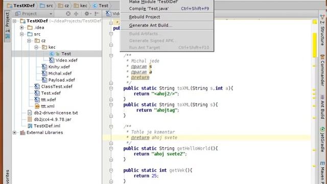This screenshot has height=184, width=327.
Task: Click the warning stripe mark beside '@param s' line
Action: (314, 66)
